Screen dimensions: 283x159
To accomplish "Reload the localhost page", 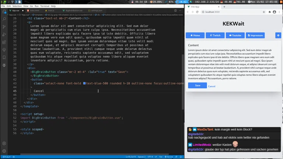I will (x=197, y=12).
